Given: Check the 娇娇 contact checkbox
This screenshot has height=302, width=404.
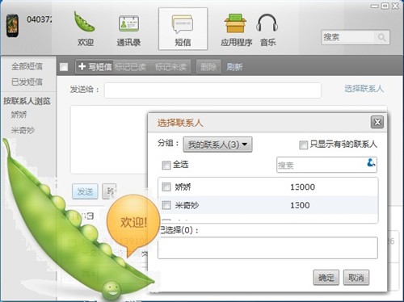Looking at the screenshot, I should [x=166, y=187].
